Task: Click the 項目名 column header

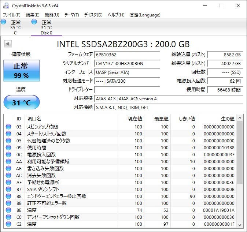Action: pos(34,119)
